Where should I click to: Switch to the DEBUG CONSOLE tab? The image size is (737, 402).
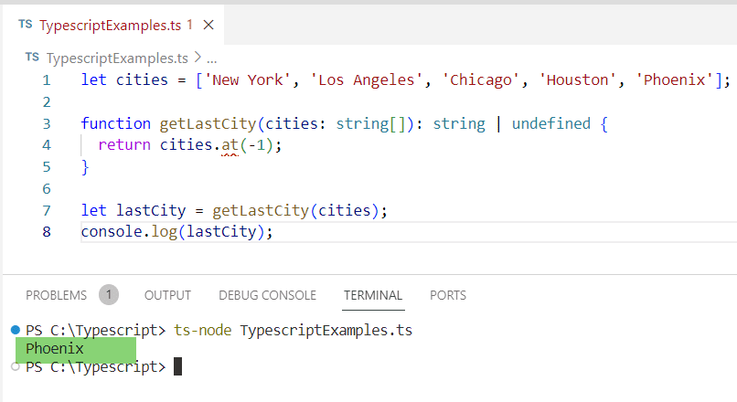pos(267,295)
